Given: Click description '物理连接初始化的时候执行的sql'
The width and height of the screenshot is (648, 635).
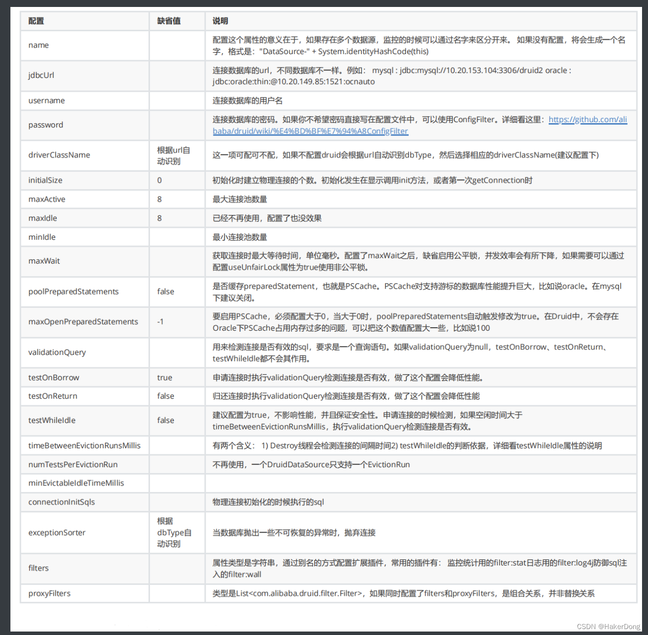Looking at the screenshot, I should pyautogui.click(x=268, y=502).
